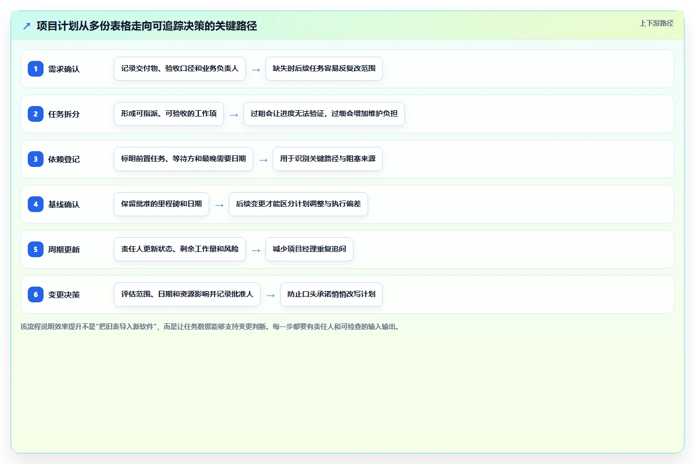The height and width of the screenshot is (464, 695).
Task: Click the footer note starting 该流程说明效率提升
Action: click(x=210, y=326)
